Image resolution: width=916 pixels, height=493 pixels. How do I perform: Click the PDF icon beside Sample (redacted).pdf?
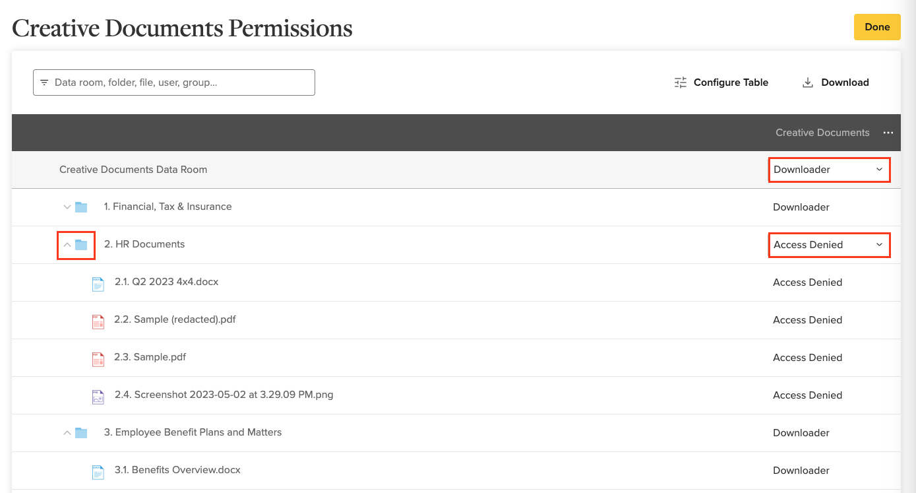click(98, 320)
